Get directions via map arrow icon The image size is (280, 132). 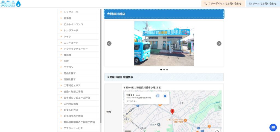click(165, 96)
